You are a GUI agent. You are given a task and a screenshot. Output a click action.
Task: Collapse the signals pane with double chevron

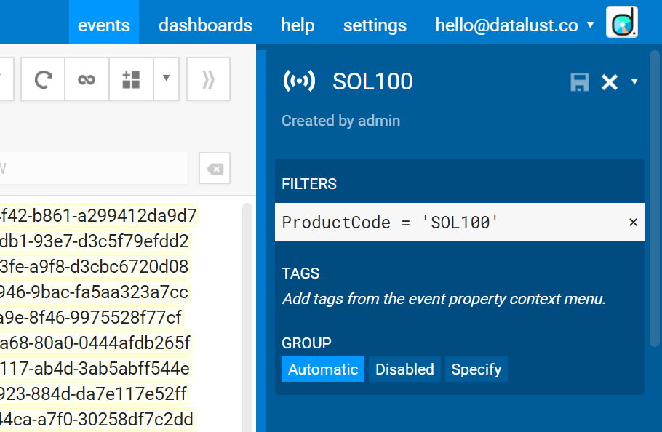tap(209, 79)
